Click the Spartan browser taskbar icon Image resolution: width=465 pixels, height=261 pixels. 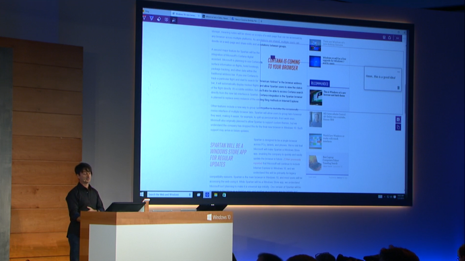[x=207, y=195]
